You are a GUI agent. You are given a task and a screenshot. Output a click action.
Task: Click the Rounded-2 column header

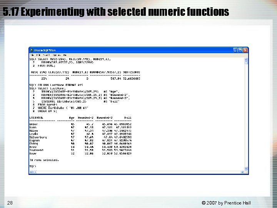pos(85,117)
